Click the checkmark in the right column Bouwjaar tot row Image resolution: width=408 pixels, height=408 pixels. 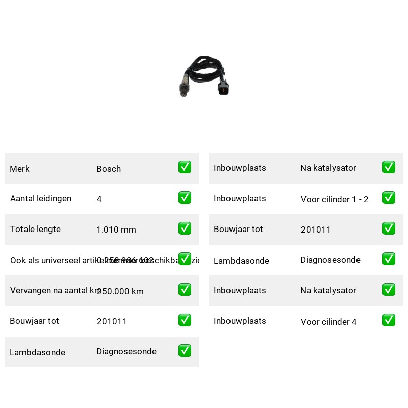(389, 228)
